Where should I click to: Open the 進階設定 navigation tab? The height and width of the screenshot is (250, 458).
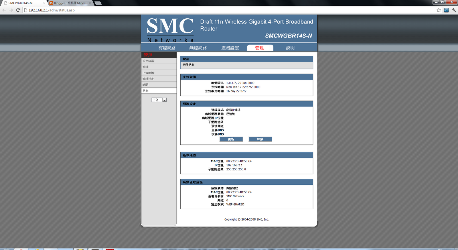tap(230, 48)
